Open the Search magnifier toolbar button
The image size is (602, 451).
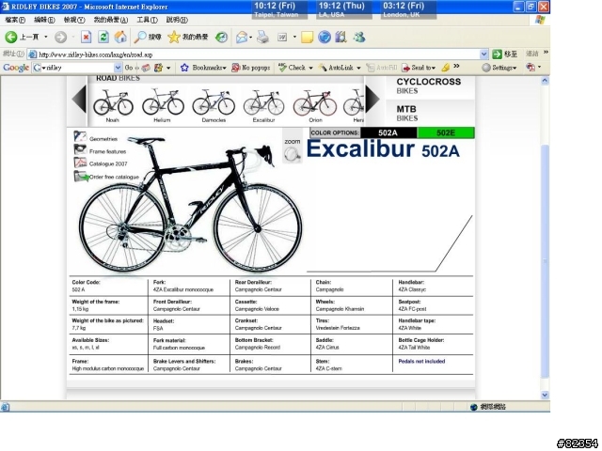[148, 37]
